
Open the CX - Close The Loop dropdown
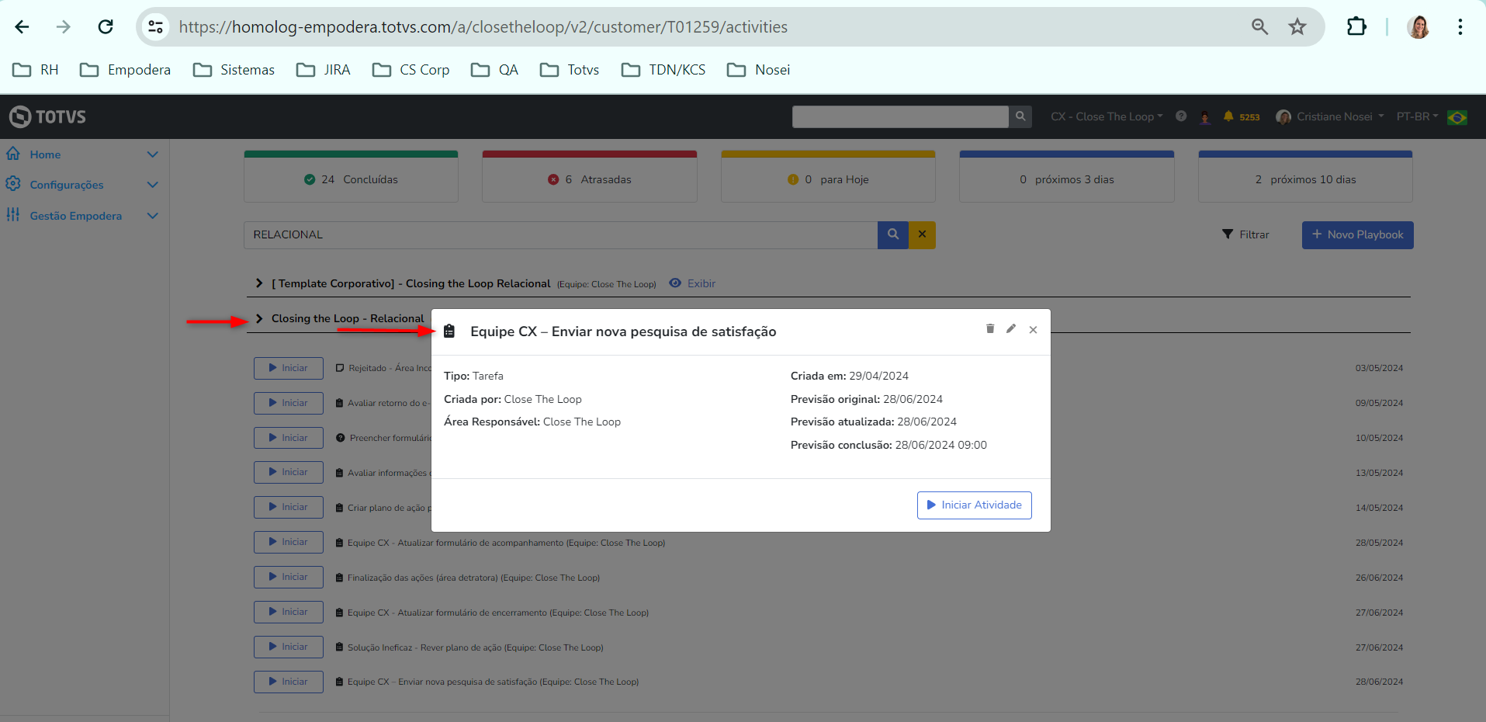(x=1107, y=116)
